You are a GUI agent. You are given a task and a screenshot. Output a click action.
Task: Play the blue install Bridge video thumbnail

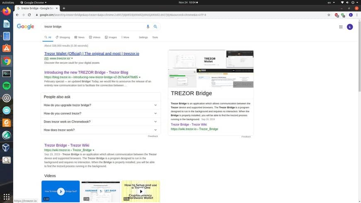coord(61,191)
